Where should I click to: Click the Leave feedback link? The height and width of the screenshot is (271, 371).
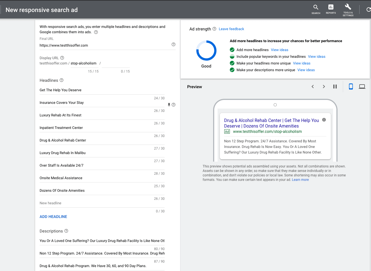231,29
